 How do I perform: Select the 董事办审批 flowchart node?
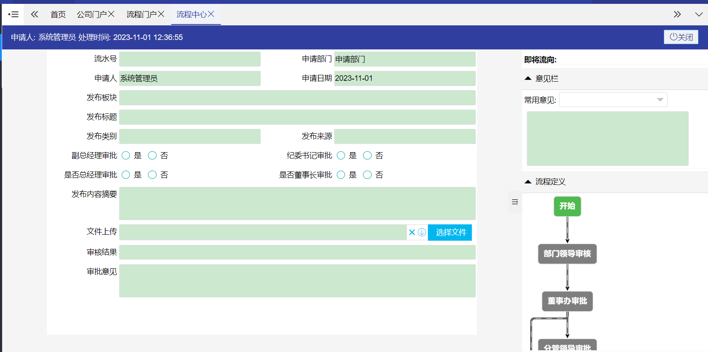(x=567, y=301)
